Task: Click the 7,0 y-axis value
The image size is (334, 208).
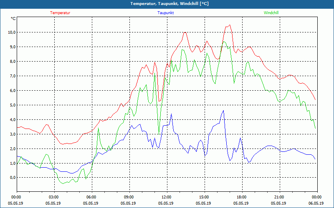Action: [13, 76]
